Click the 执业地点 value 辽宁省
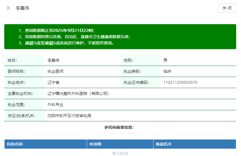 pos(53,82)
